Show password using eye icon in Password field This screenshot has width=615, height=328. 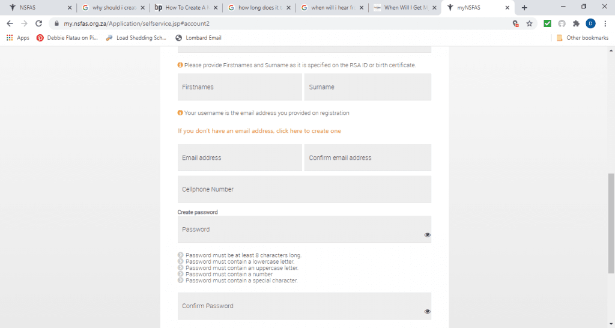click(x=428, y=235)
